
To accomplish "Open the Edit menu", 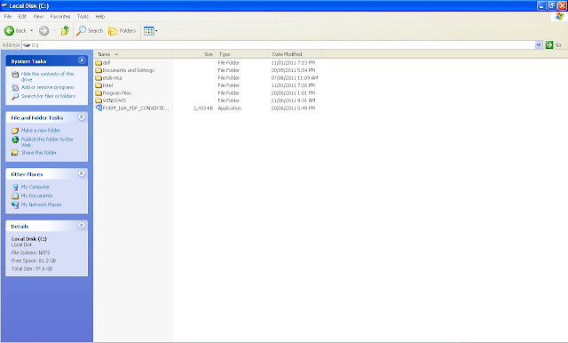I will pos(22,16).
